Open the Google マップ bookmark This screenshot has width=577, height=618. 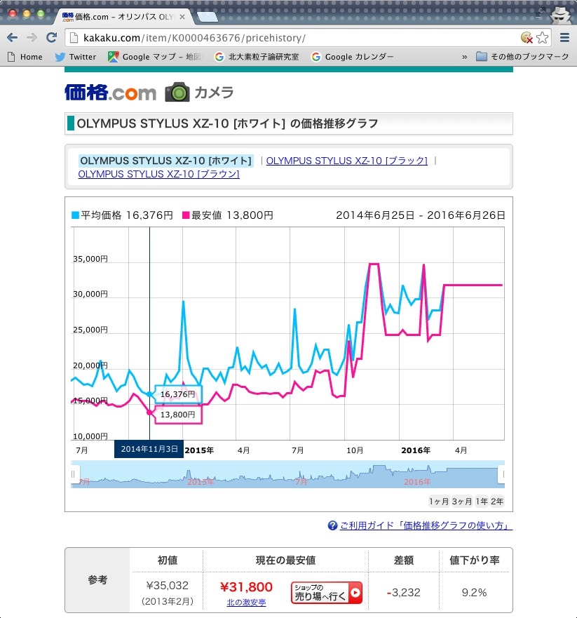click(x=154, y=57)
